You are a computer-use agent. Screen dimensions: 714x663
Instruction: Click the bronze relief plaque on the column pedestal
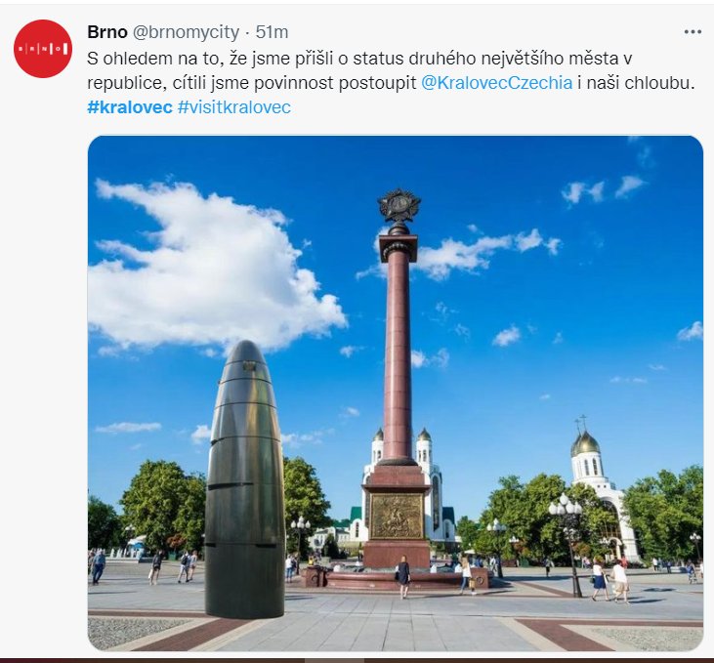click(397, 517)
